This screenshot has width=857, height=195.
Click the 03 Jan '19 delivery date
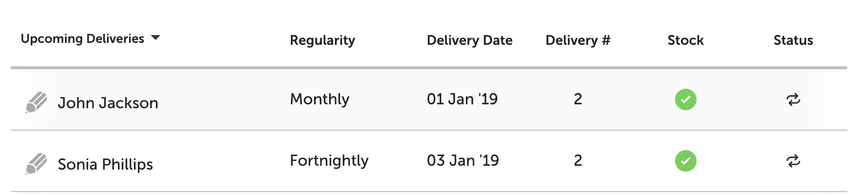(463, 161)
